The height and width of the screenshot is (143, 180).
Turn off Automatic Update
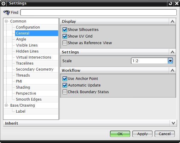coord(65,85)
